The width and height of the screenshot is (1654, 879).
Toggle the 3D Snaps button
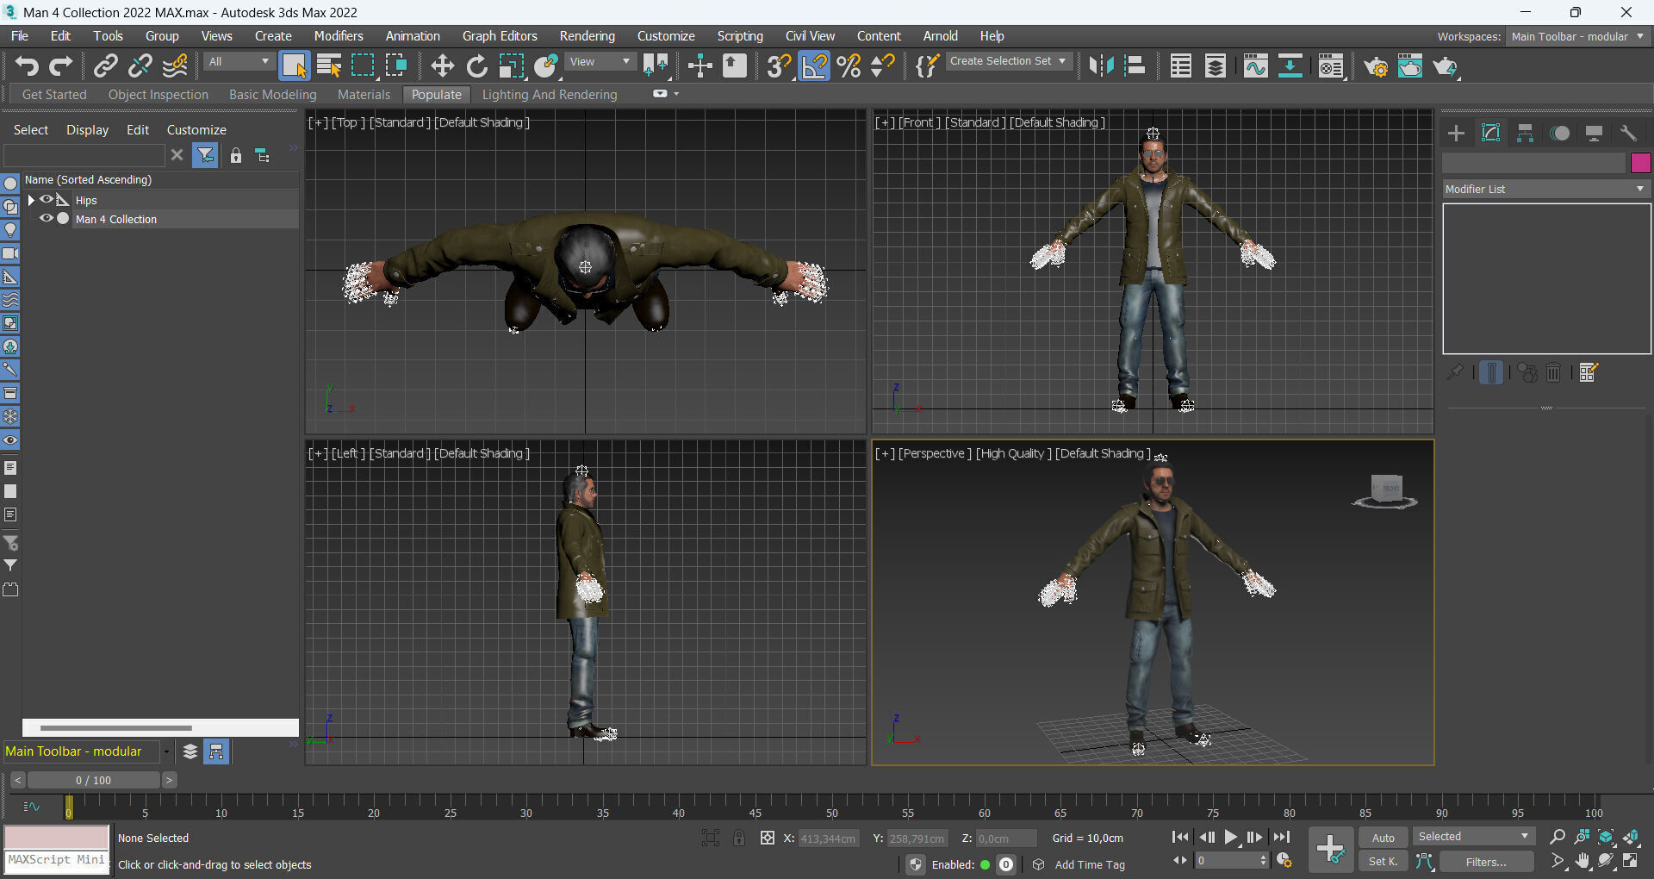click(779, 66)
